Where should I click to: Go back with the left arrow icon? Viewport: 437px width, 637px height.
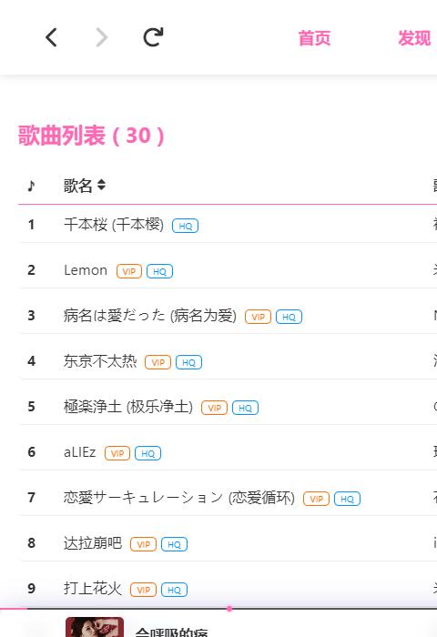(x=51, y=37)
